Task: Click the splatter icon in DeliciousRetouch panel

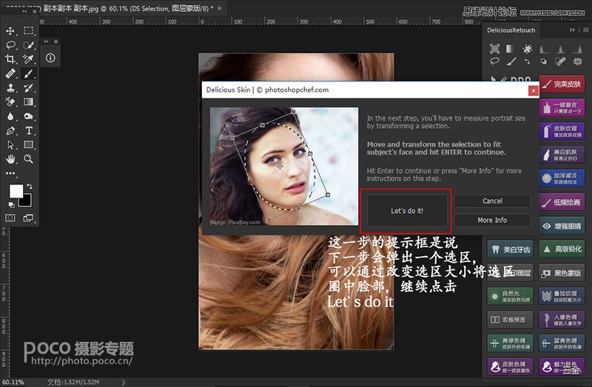Action: pyautogui.click(x=528, y=48)
